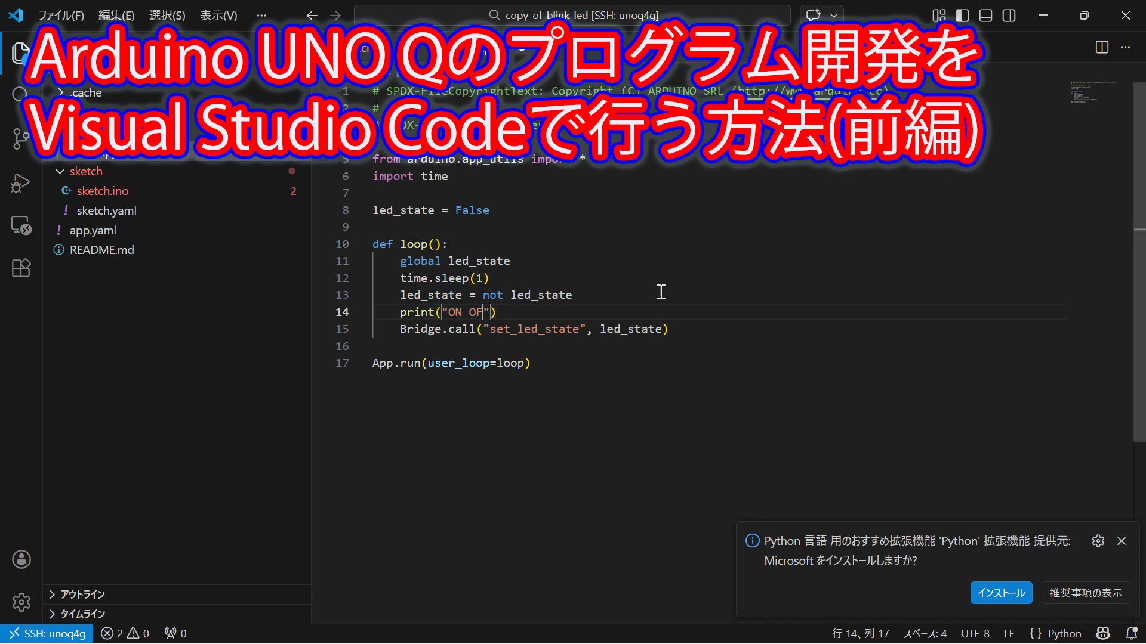Show more menu bar items
This screenshot has height=644, width=1146.
pos(261,16)
